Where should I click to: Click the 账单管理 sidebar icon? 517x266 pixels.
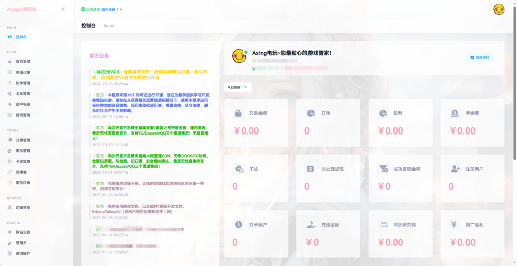click(x=10, y=83)
